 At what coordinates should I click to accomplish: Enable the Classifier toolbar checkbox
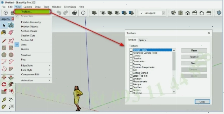point(131,58)
